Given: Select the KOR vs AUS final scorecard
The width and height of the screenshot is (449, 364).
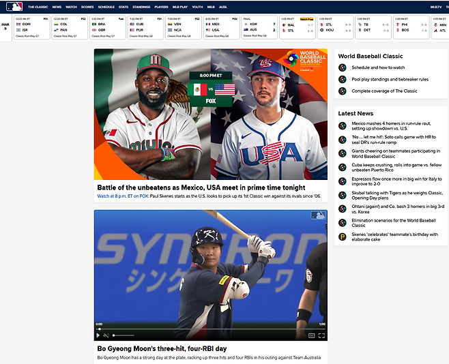Looking at the screenshot, I should [259, 28].
